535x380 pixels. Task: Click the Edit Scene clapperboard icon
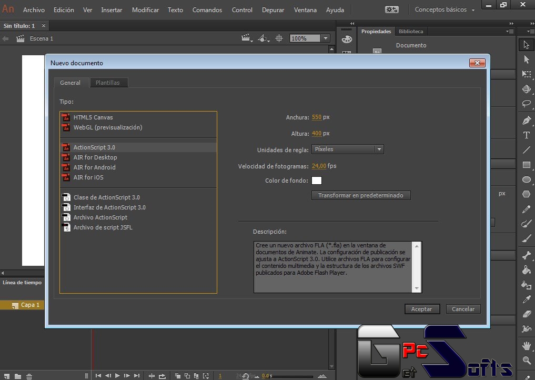pyautogui.click(x=247, y=38)
